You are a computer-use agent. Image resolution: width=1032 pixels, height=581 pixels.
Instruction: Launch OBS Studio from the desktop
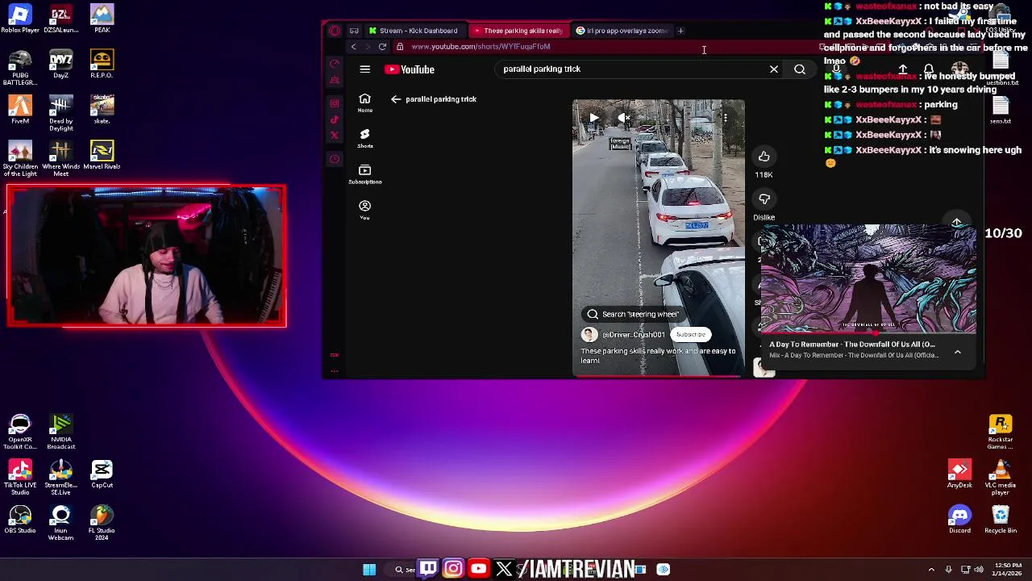click(20, 519)
